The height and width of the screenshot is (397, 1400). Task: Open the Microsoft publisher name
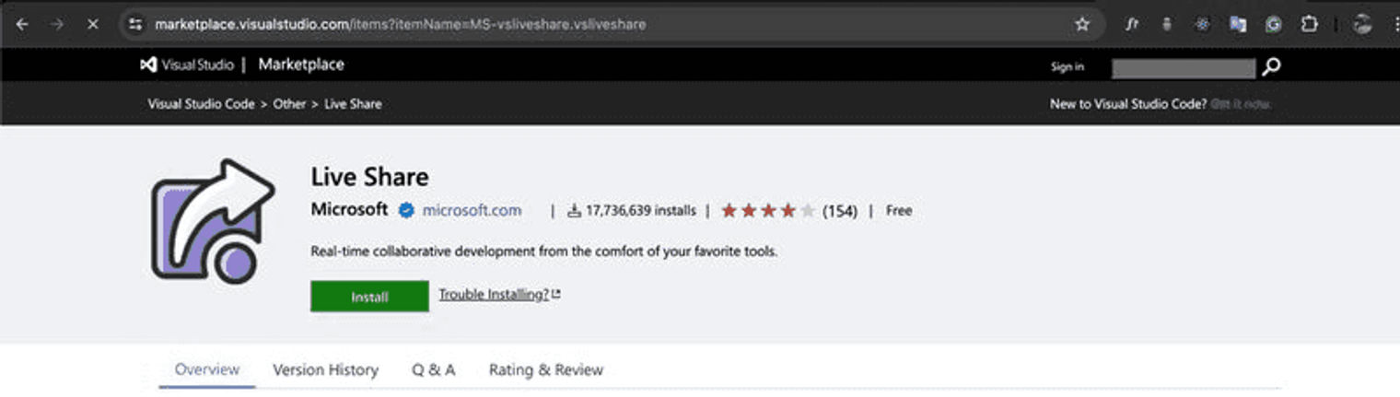click(x=349, y=209)
